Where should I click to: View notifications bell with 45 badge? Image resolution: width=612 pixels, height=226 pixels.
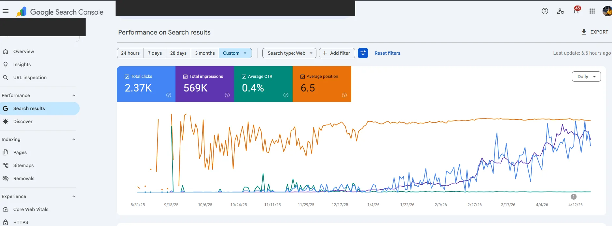coord(577,10)
